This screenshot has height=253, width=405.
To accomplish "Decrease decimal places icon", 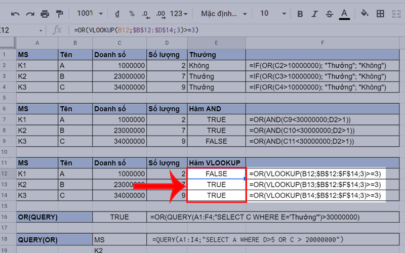I will click(x=146, y=13).
